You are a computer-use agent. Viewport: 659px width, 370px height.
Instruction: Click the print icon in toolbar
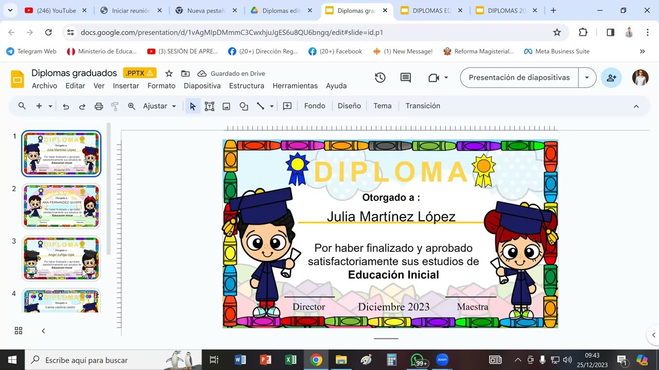(99, 106)
